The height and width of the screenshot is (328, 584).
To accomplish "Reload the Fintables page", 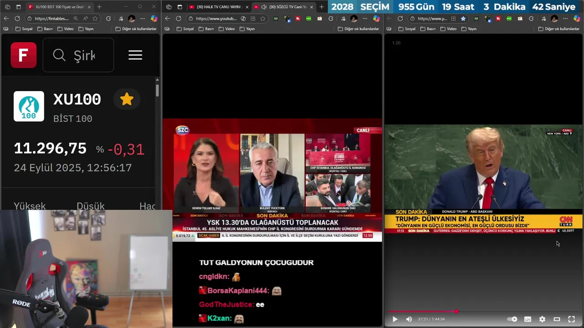I will click(17, 18).
